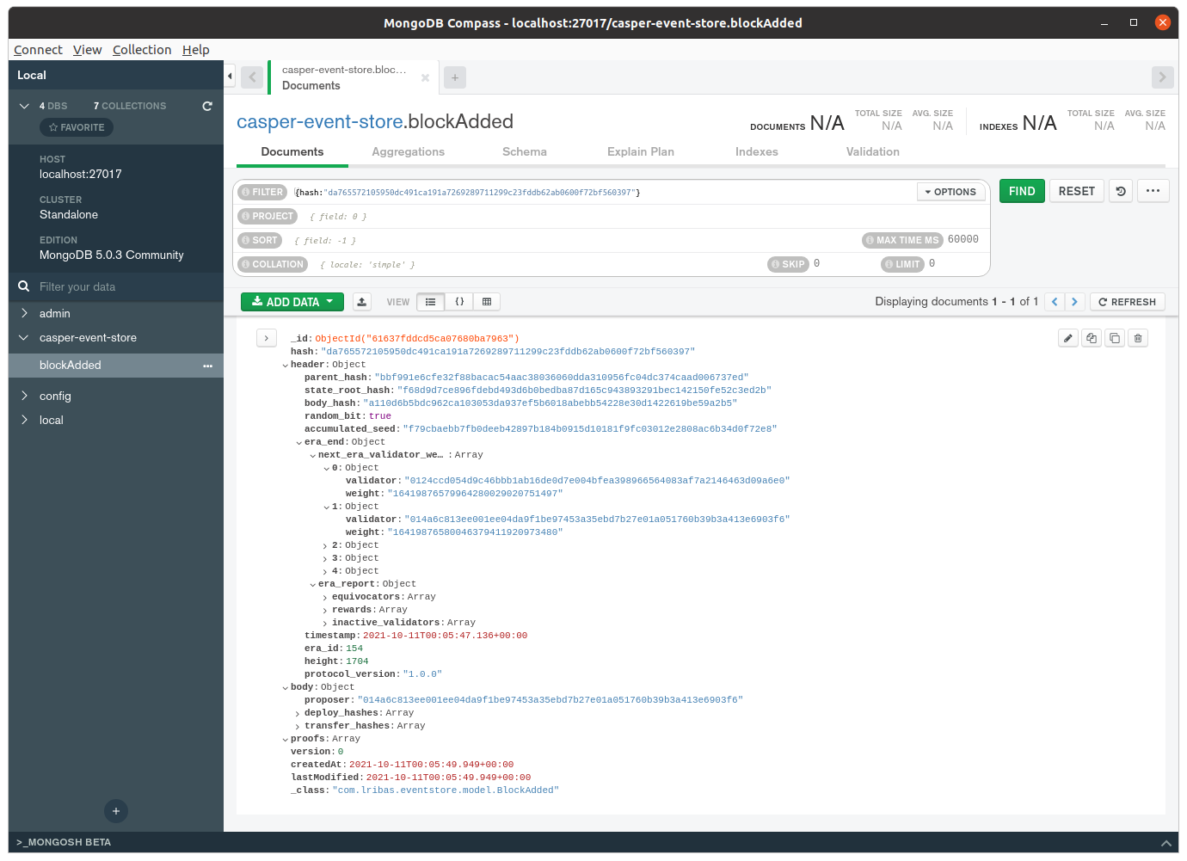The height and width of the screenshot is (861, 1187).
Task: Open the blockAdded collection options ellipsis
Action: (207, 366)
